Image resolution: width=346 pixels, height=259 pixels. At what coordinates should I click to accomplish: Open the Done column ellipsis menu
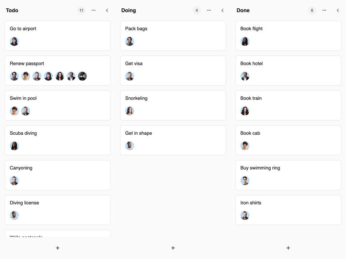(324, 10)
